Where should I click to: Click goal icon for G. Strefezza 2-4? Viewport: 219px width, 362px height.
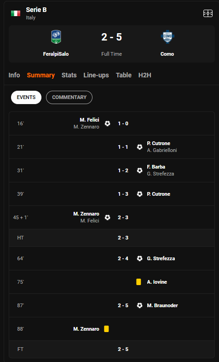[x=139, y=258]
